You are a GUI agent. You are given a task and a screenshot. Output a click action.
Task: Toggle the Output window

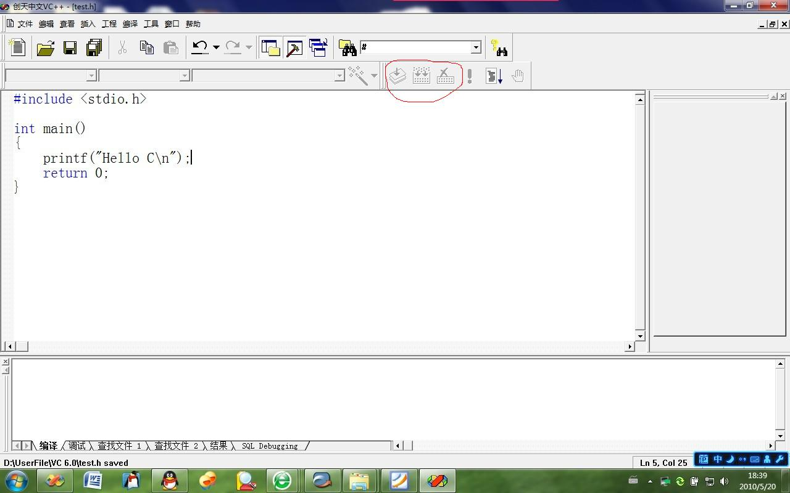tap(294, 47)
